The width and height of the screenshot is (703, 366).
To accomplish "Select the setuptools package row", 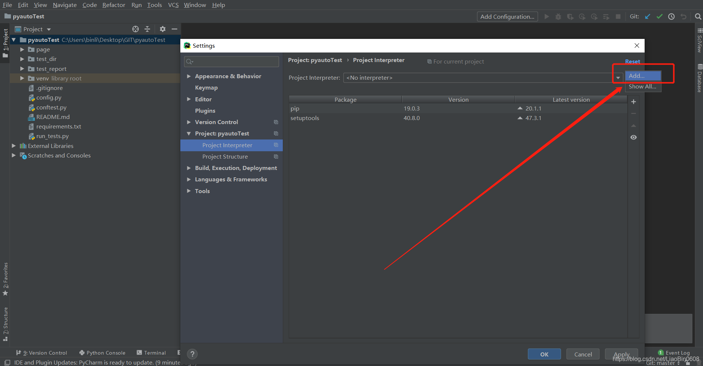I will pos(458,118).
